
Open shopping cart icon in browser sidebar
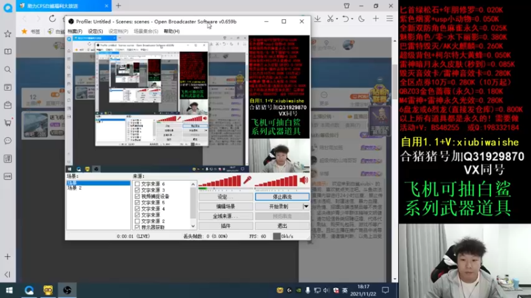click(x=7, y=123)
